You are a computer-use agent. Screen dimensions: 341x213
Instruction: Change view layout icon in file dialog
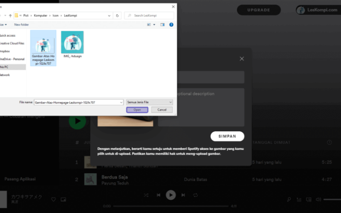(149, 25)
